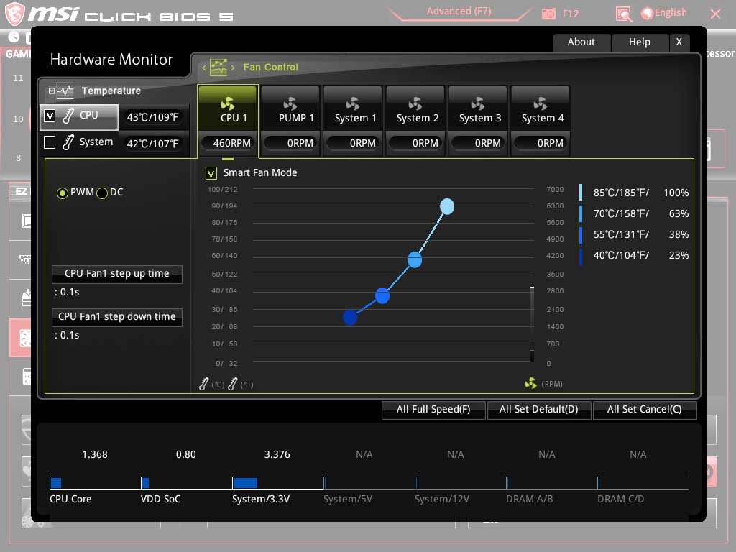Open the CPU Fan1 step down time setting
This screenshot has height=552, width=736.
[117, 317]
